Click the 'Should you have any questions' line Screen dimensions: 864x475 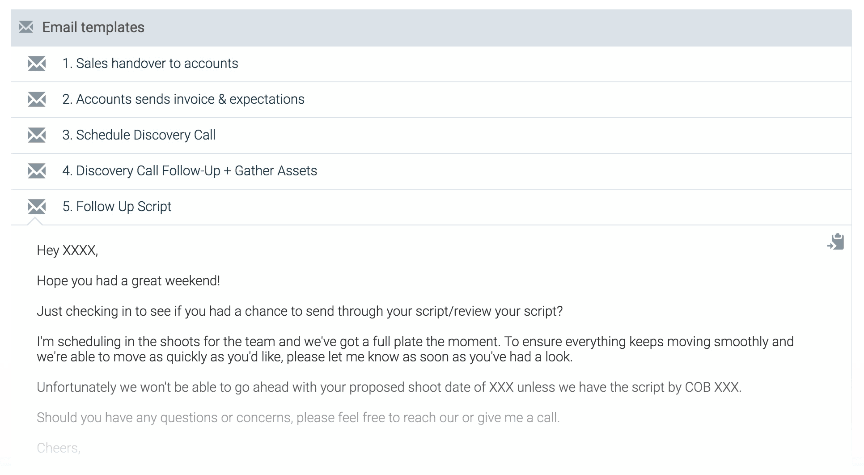[x=298, y=418]
